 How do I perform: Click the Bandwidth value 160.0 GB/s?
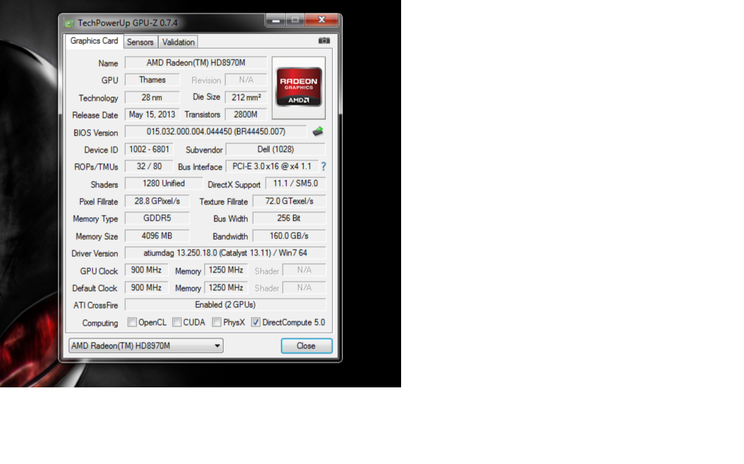click(x=290, y=236)
